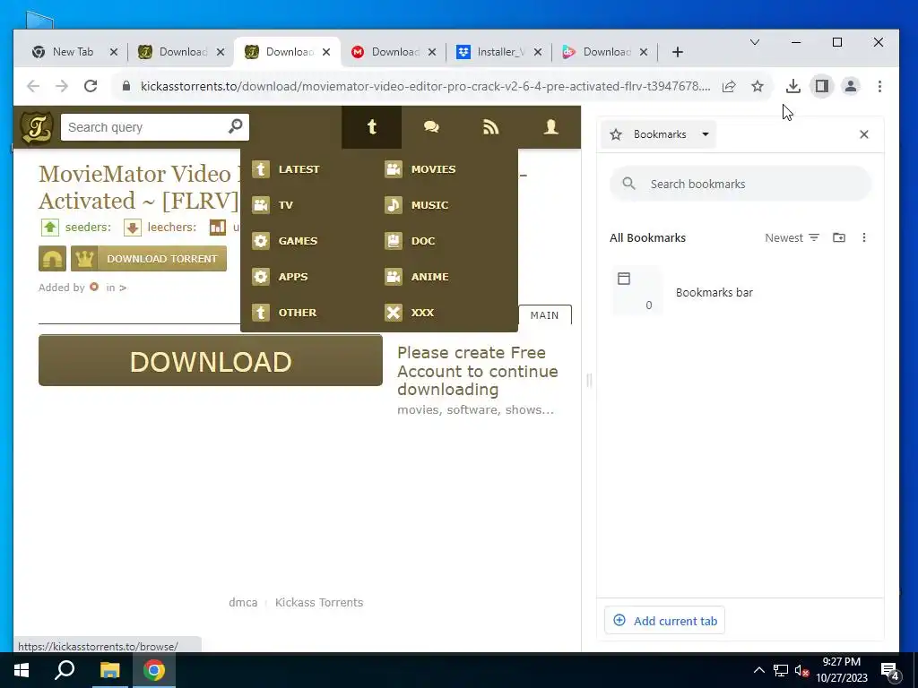Open the dmca footer link
918x688 pixels.
243,603
